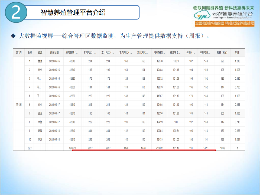Click the orange 全面检测养殖数据 slogan banner

[x=225, y=23]
